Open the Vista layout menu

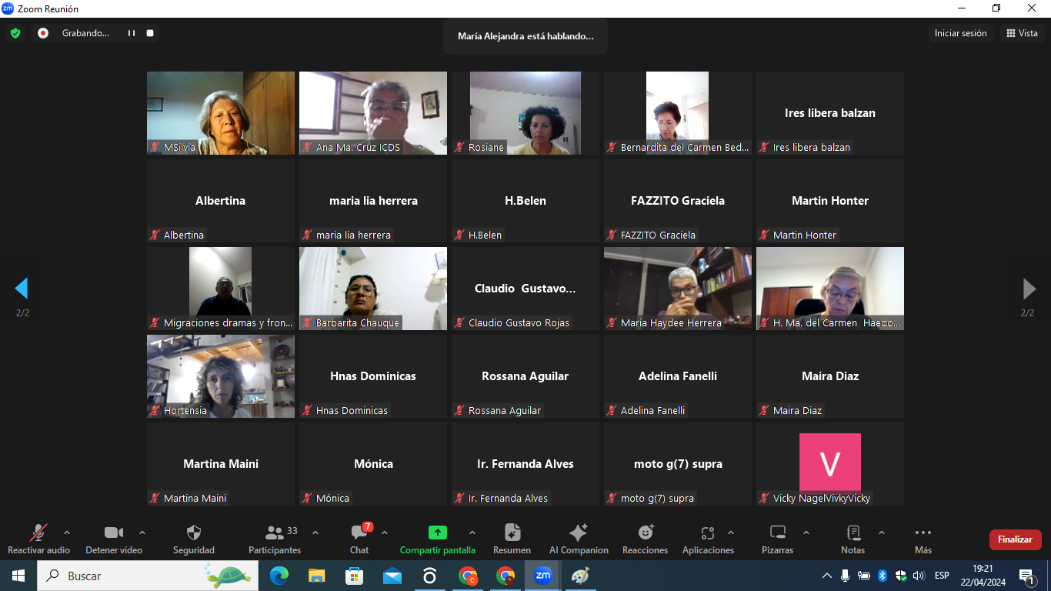click(1023, 33)
